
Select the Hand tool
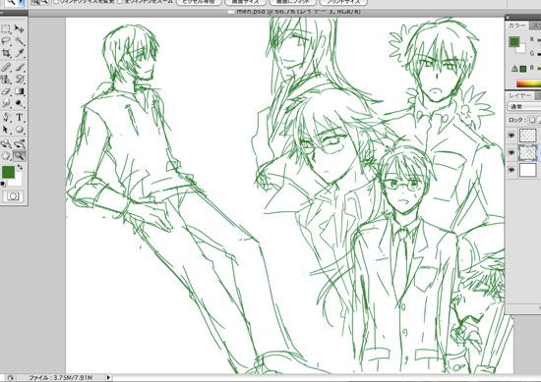[x=7, y=156]
